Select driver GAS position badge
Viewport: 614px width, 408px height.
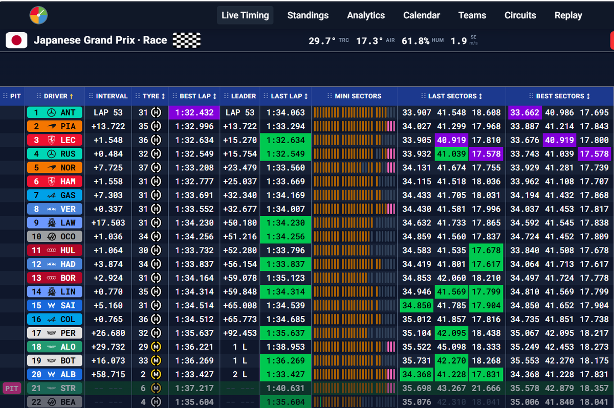pyautogui.click(x=54, y=195)
